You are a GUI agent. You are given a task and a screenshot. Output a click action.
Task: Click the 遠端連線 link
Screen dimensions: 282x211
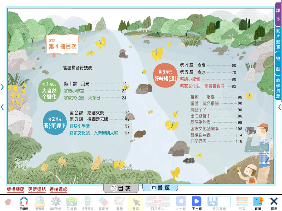point(59,189)
